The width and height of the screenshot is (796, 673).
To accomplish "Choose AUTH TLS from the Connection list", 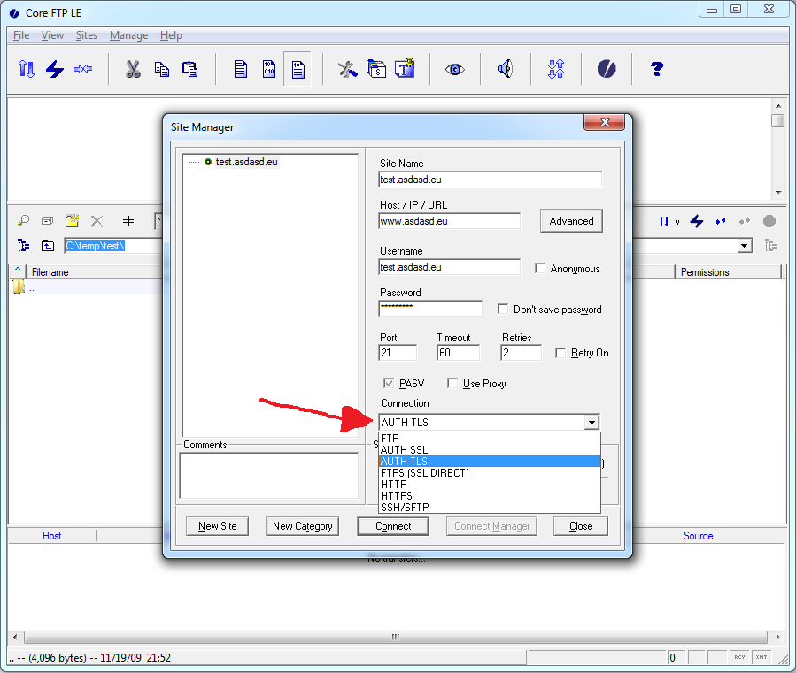I will (490, 462).
